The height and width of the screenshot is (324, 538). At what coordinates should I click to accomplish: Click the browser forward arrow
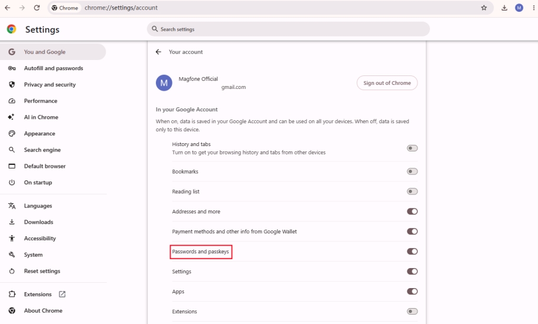pos(22,8)
